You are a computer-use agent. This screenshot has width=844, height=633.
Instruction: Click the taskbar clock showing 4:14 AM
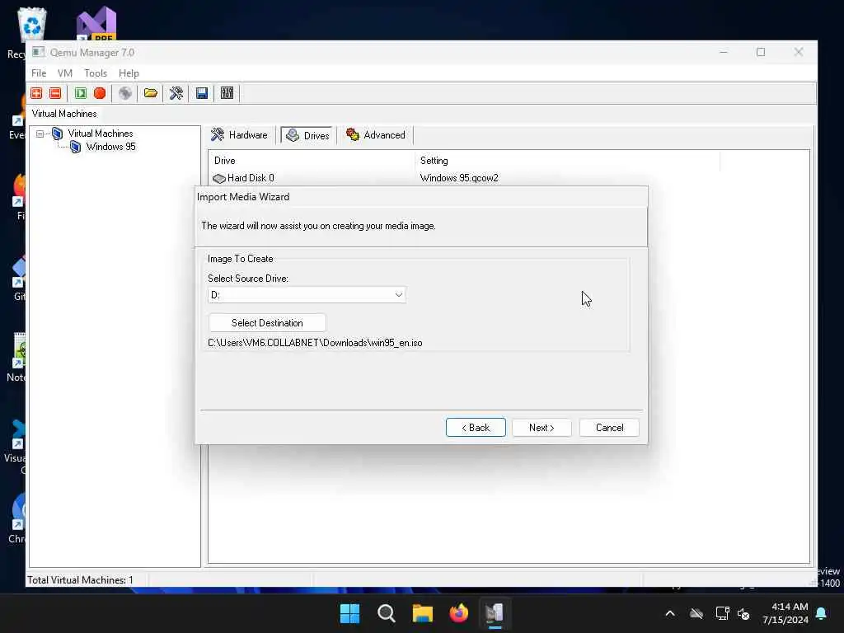[x=785, y=613]
